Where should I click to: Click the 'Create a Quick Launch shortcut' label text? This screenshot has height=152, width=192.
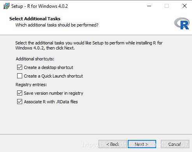point(53,76)
